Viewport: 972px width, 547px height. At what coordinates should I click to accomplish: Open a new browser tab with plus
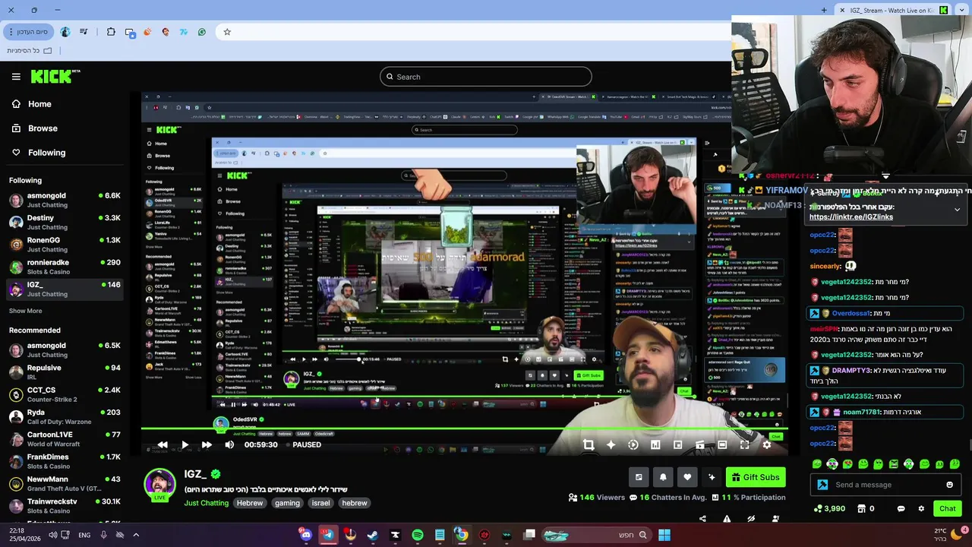[824, 10]
